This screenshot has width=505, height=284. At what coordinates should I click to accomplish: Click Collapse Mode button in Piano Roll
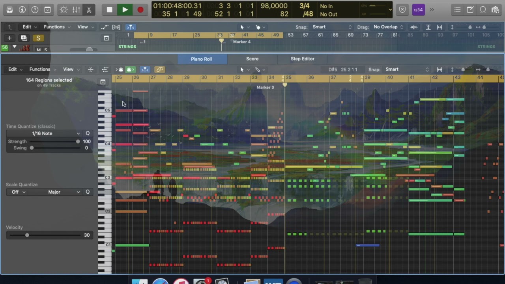tap(90, 69)
